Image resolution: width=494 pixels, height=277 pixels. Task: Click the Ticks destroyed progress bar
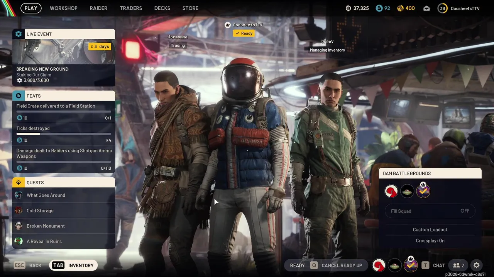click(64, 134)
